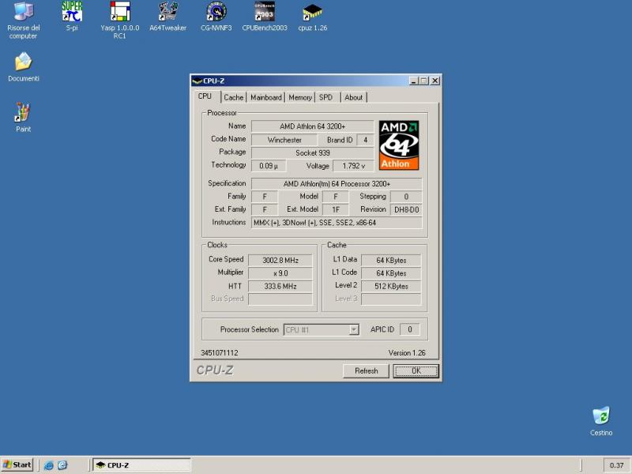Viewport: 632px width, 474px height.
Task: Open Yasp 1.0.0.0 RC1 shortcut
Action: point(120,21)
